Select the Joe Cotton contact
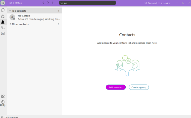The height and width of the screenshot is (118, 191). pos(34,17)
